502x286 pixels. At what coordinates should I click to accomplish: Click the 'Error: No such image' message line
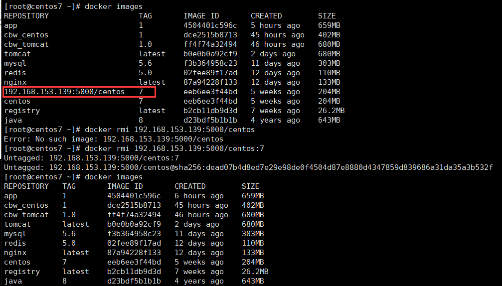[x=114, y=139]
